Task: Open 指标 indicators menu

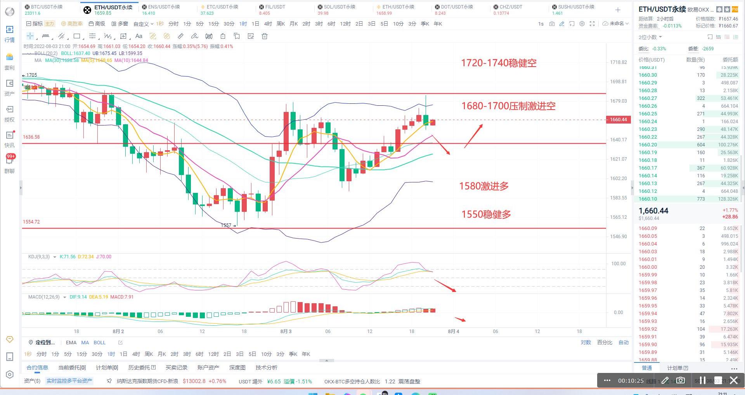Action: 35,24
